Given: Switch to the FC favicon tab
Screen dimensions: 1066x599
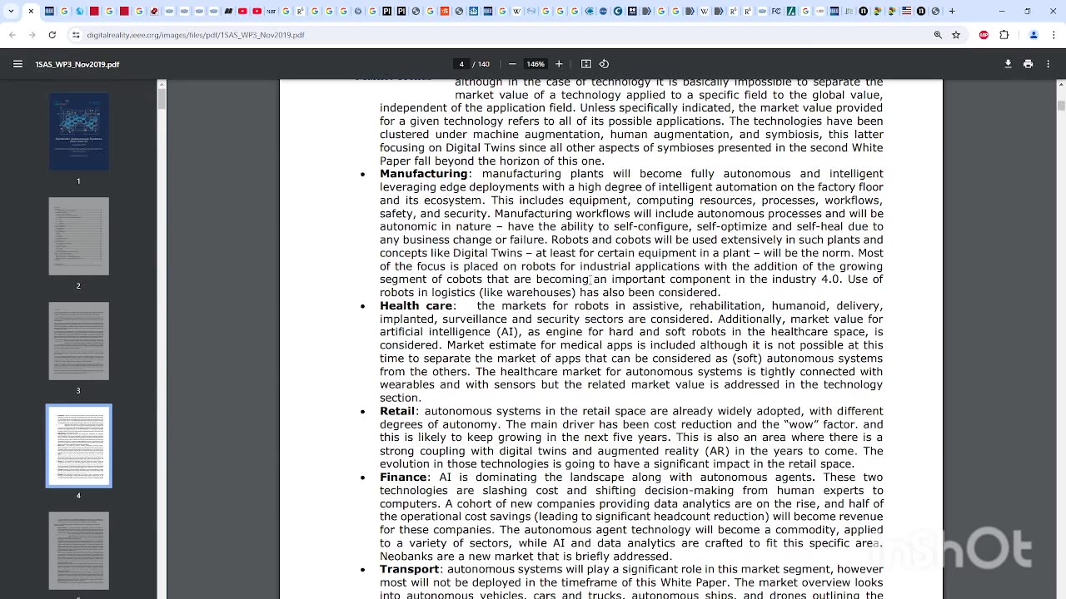Looking at the screenshot, I should 775,11.
